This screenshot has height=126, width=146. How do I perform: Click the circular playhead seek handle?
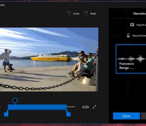[x=15, y=100]
